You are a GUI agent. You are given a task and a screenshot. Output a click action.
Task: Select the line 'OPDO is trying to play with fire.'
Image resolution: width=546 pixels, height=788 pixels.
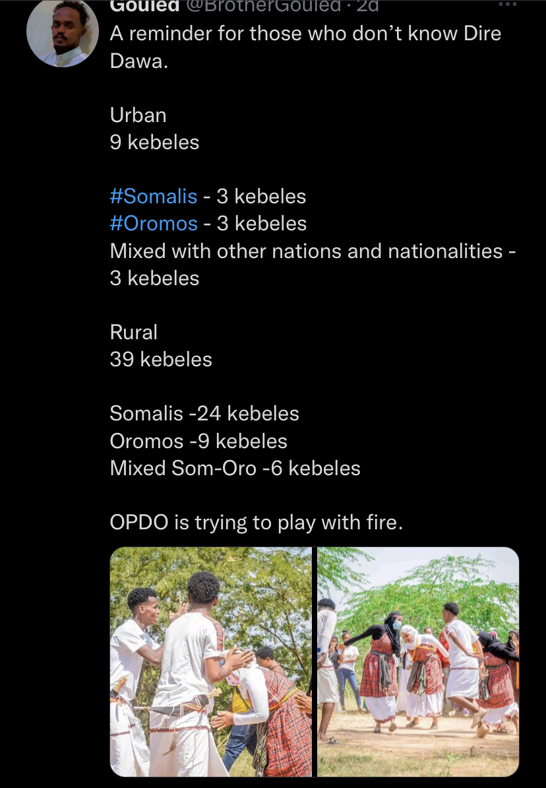pos(256,523)
